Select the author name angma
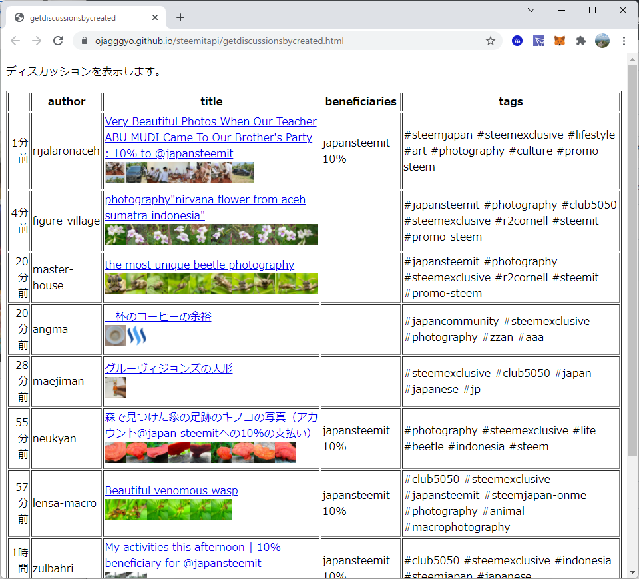Image resolution: width=639 pixels, height=579 pixels. pyautogui.click(x=50, y=329)
